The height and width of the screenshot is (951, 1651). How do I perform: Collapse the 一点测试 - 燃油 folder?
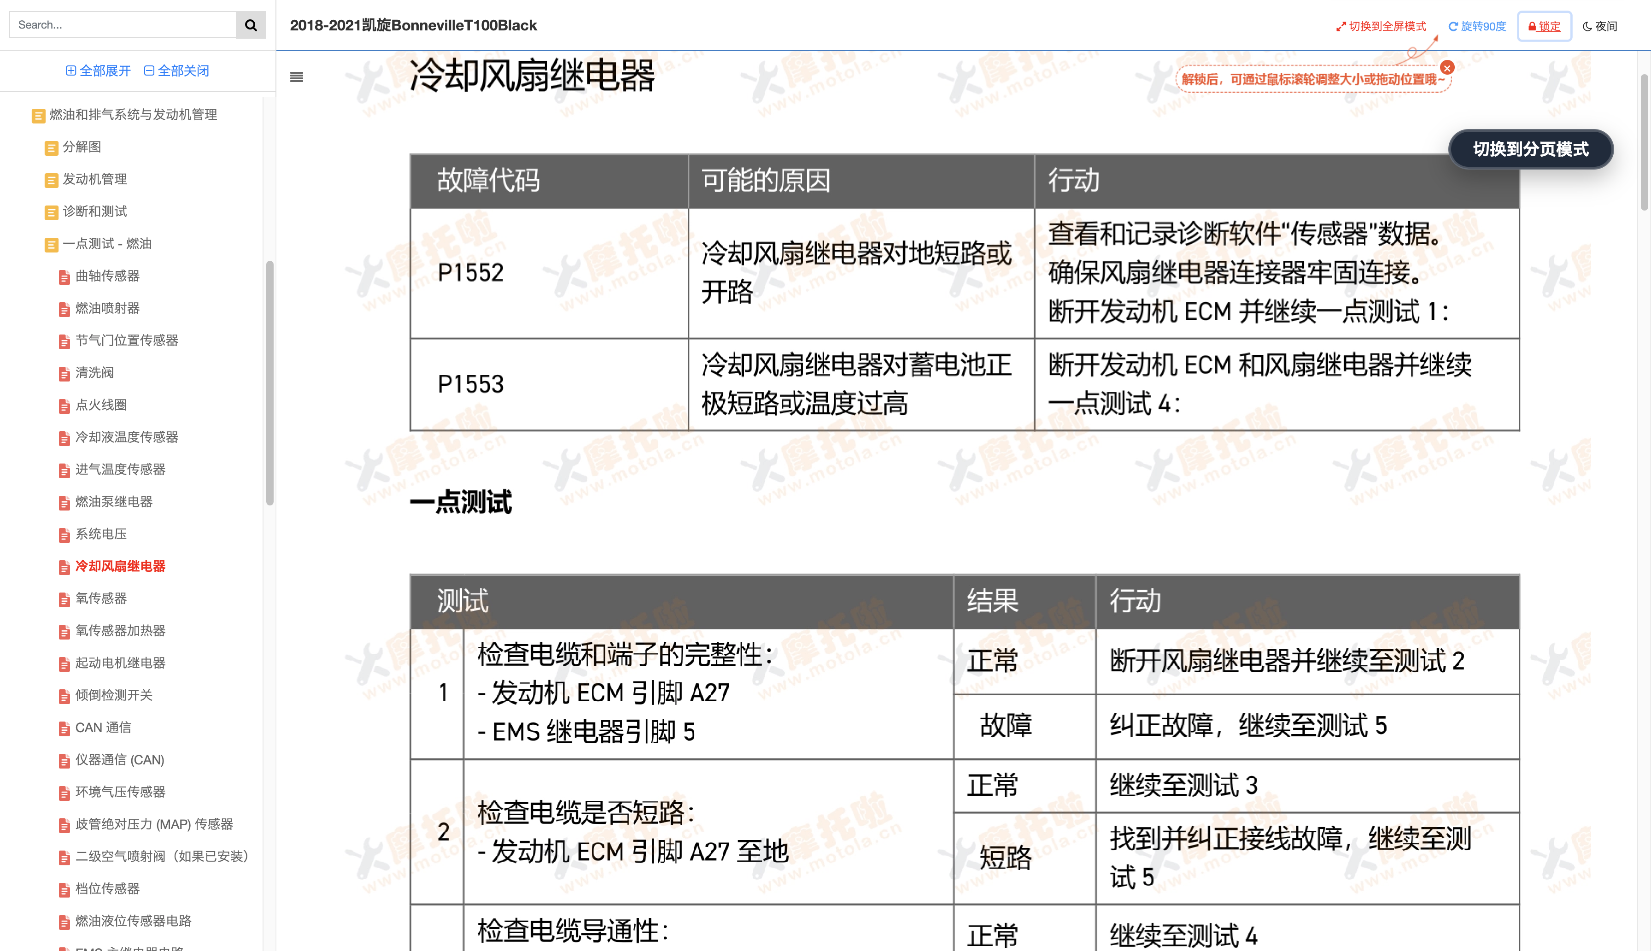[98, 244]
